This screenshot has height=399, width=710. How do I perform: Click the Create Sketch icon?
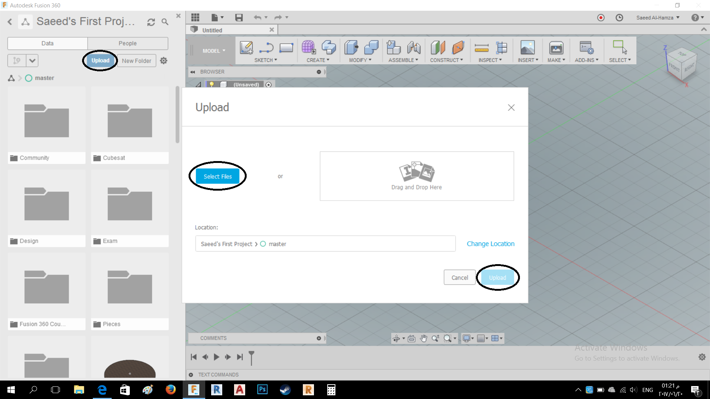[x=246, y=48]
